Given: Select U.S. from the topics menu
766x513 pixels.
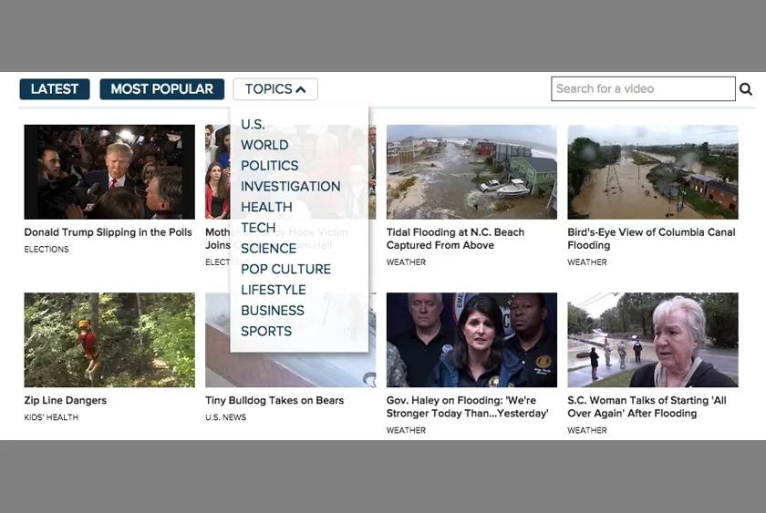Looking at the screenshot, I should pos(254,125).
